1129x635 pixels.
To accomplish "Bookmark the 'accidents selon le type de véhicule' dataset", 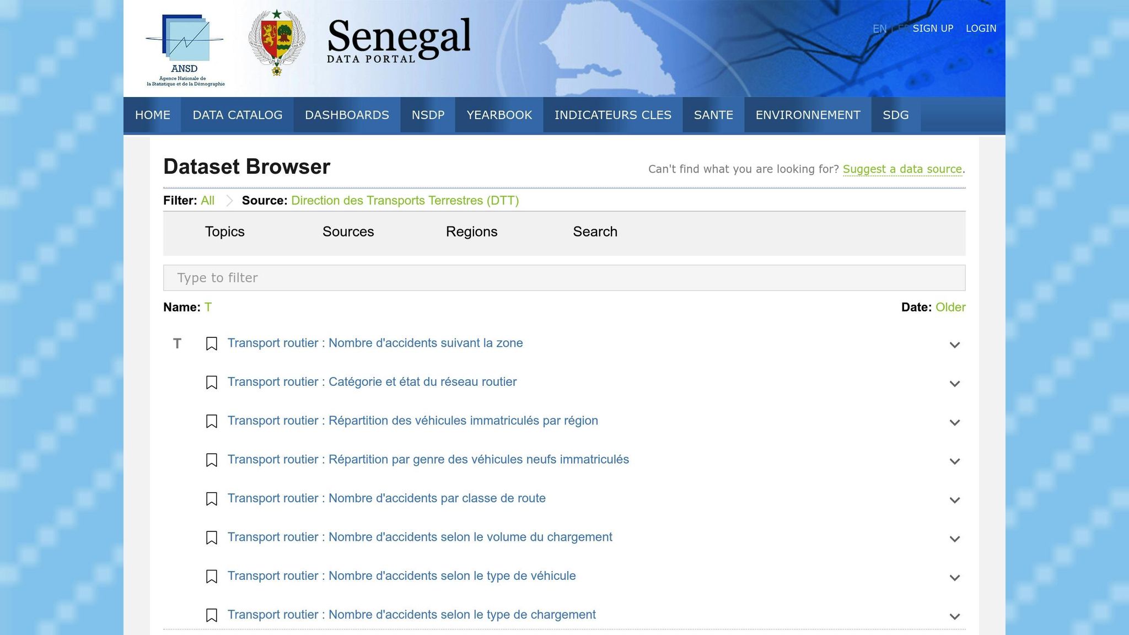I will (x=211, y=577).
